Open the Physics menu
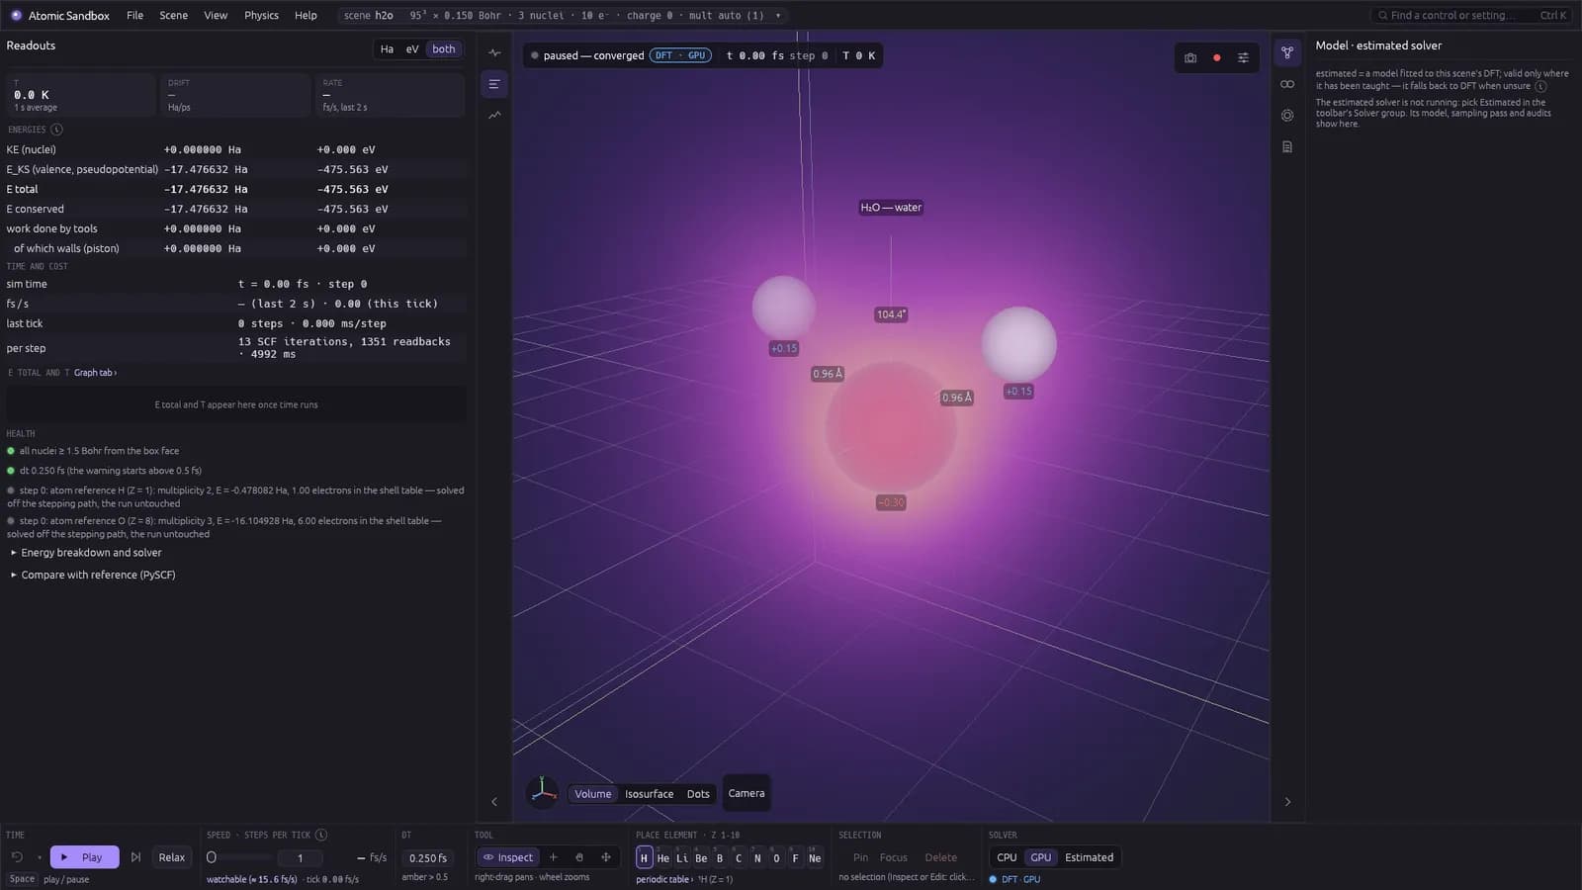 (261, 16)
